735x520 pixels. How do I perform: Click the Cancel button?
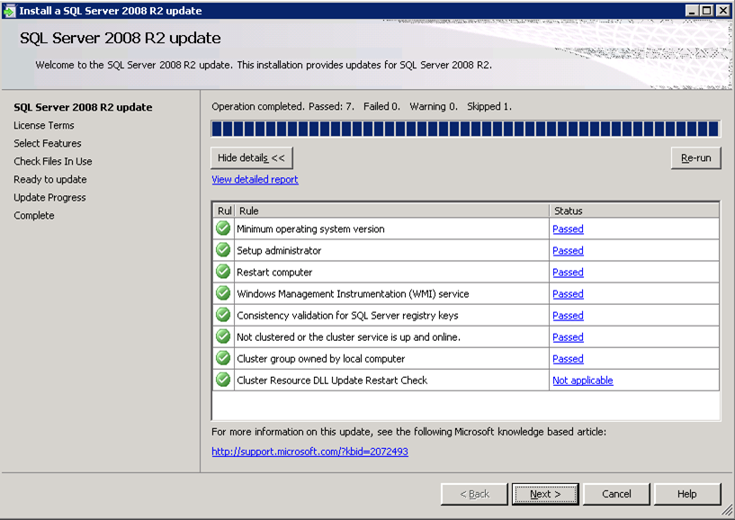tap(616, 494)
